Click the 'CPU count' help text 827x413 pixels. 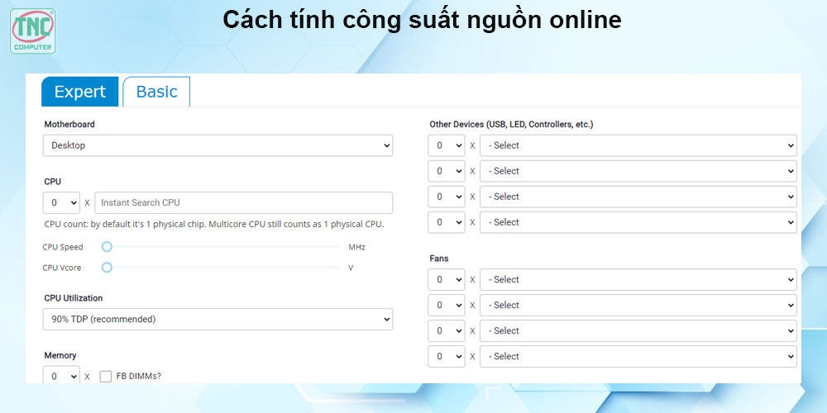pos(214,224)
